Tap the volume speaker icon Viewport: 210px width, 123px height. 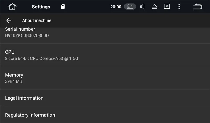(142, 7)
